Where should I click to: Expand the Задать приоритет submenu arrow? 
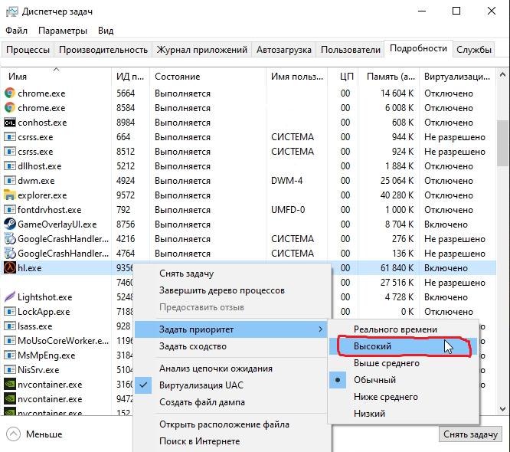tap(321, 329)
